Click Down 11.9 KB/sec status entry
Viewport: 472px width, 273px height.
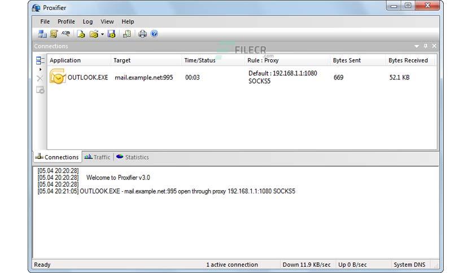click(x=307, y=265)
